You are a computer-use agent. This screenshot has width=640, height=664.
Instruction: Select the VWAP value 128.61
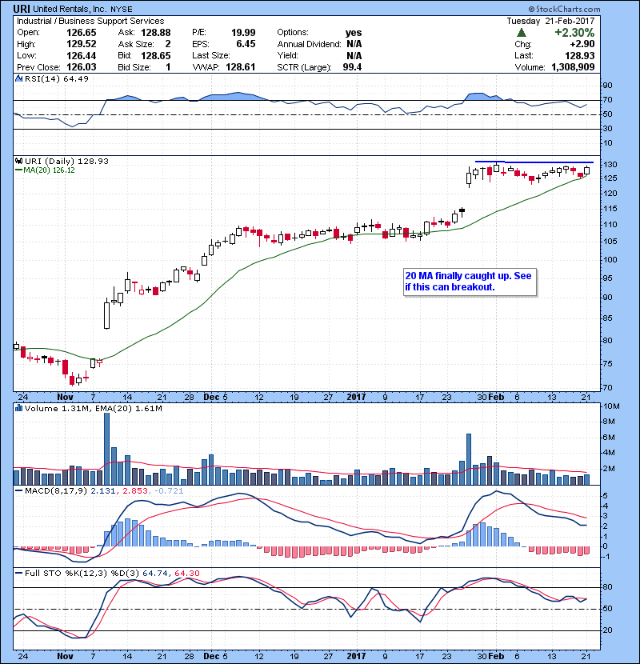[241, 67]
